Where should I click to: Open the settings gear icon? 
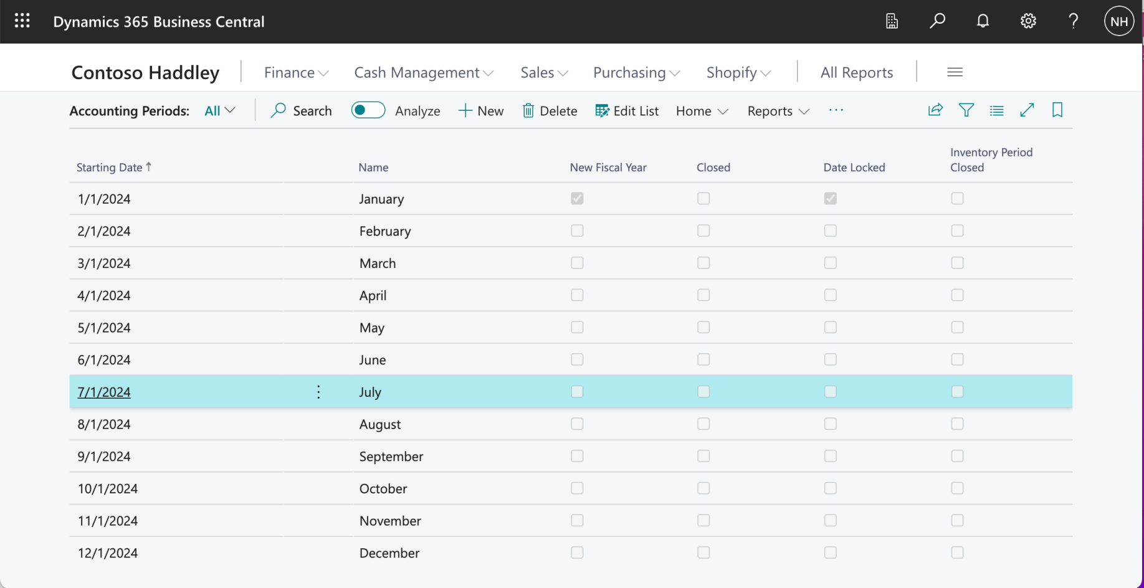pos(1028,21)
